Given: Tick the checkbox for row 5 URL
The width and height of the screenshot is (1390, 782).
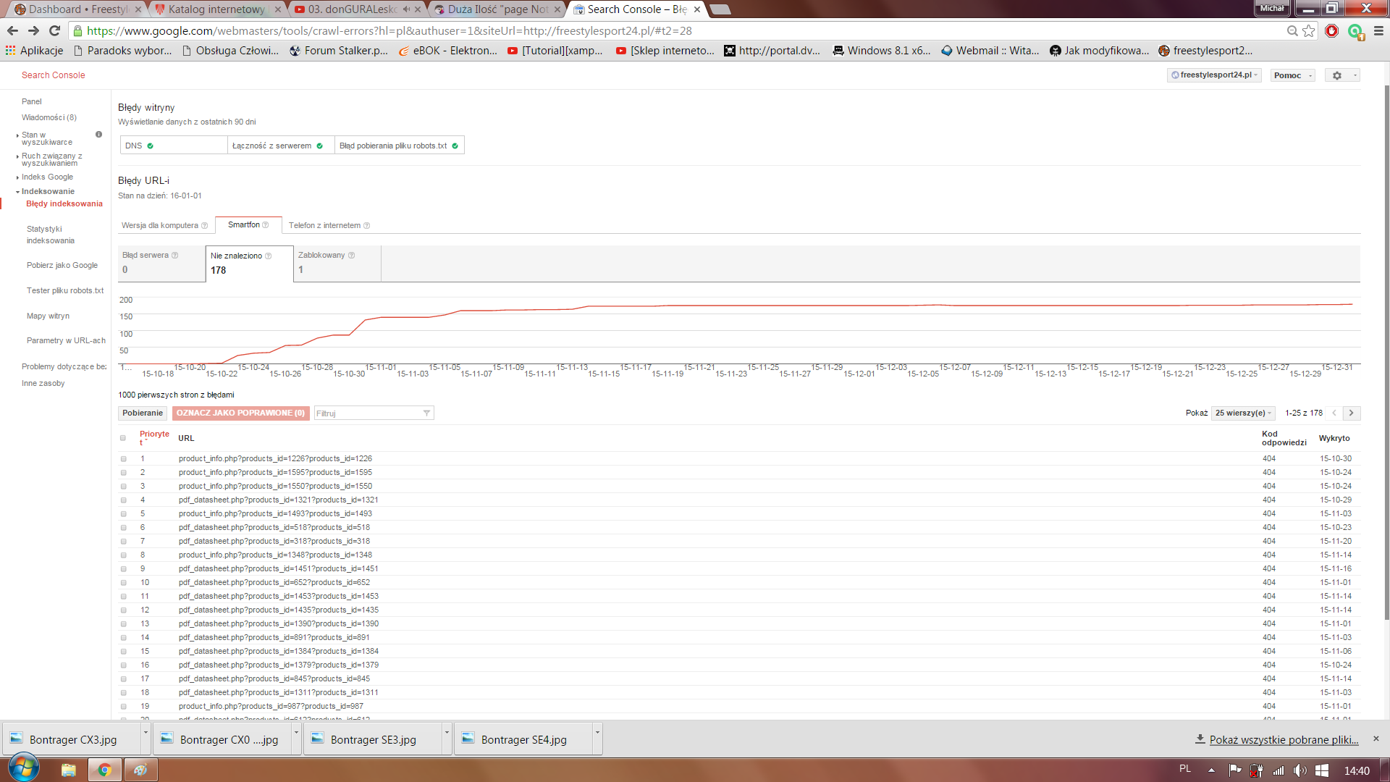Looking at the screenshot, I should (123, 513).
